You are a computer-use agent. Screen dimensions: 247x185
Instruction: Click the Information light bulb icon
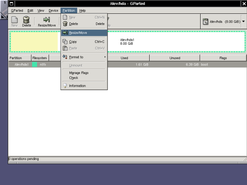pos(65,86)
